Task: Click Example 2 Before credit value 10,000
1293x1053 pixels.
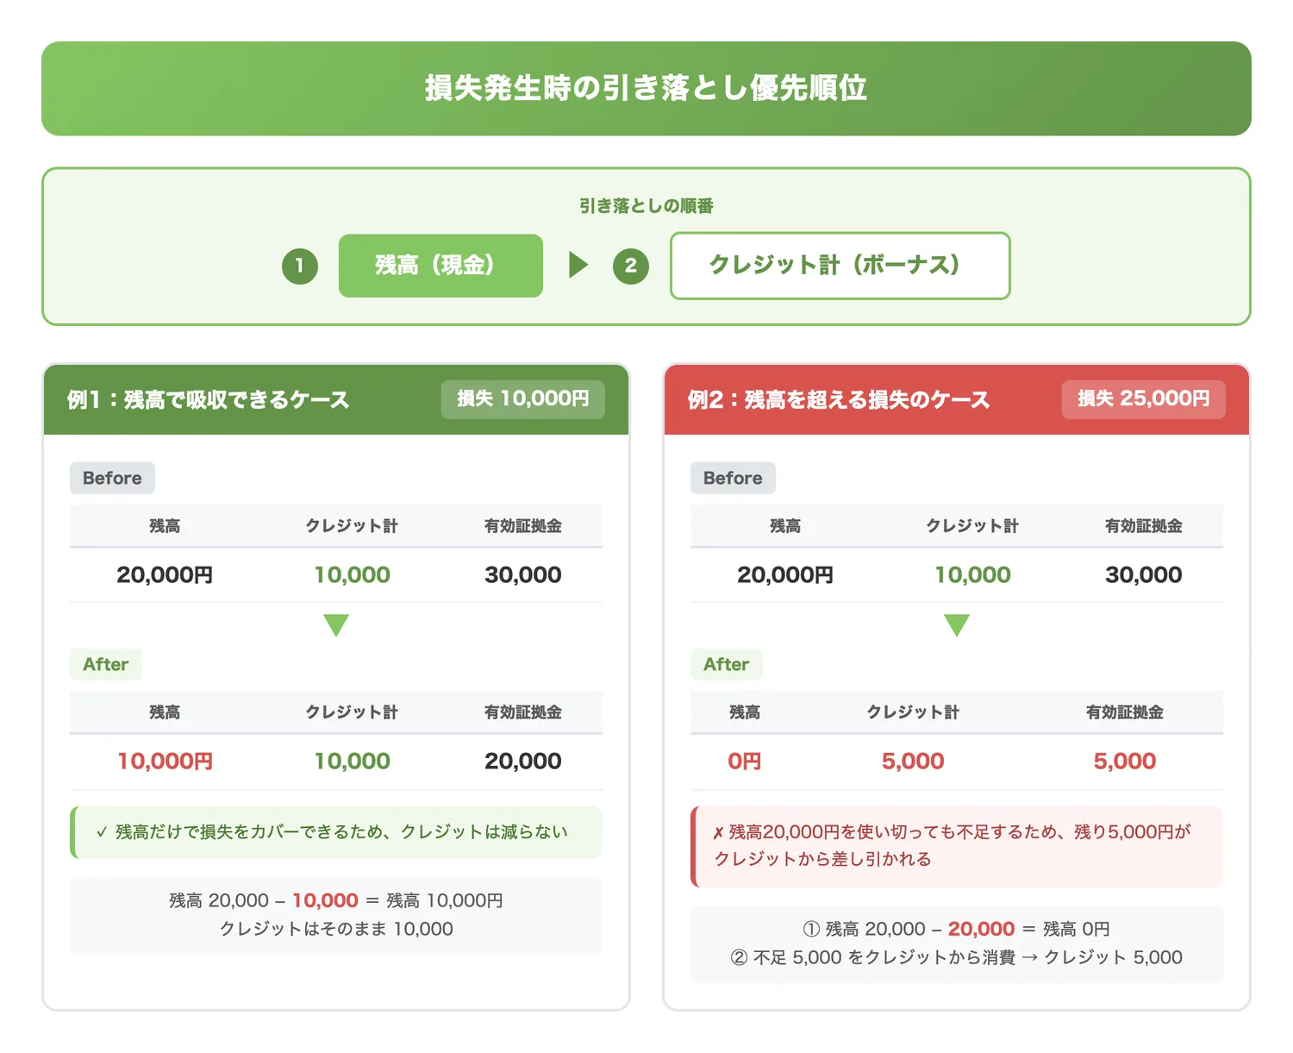Action: [972, 575]
